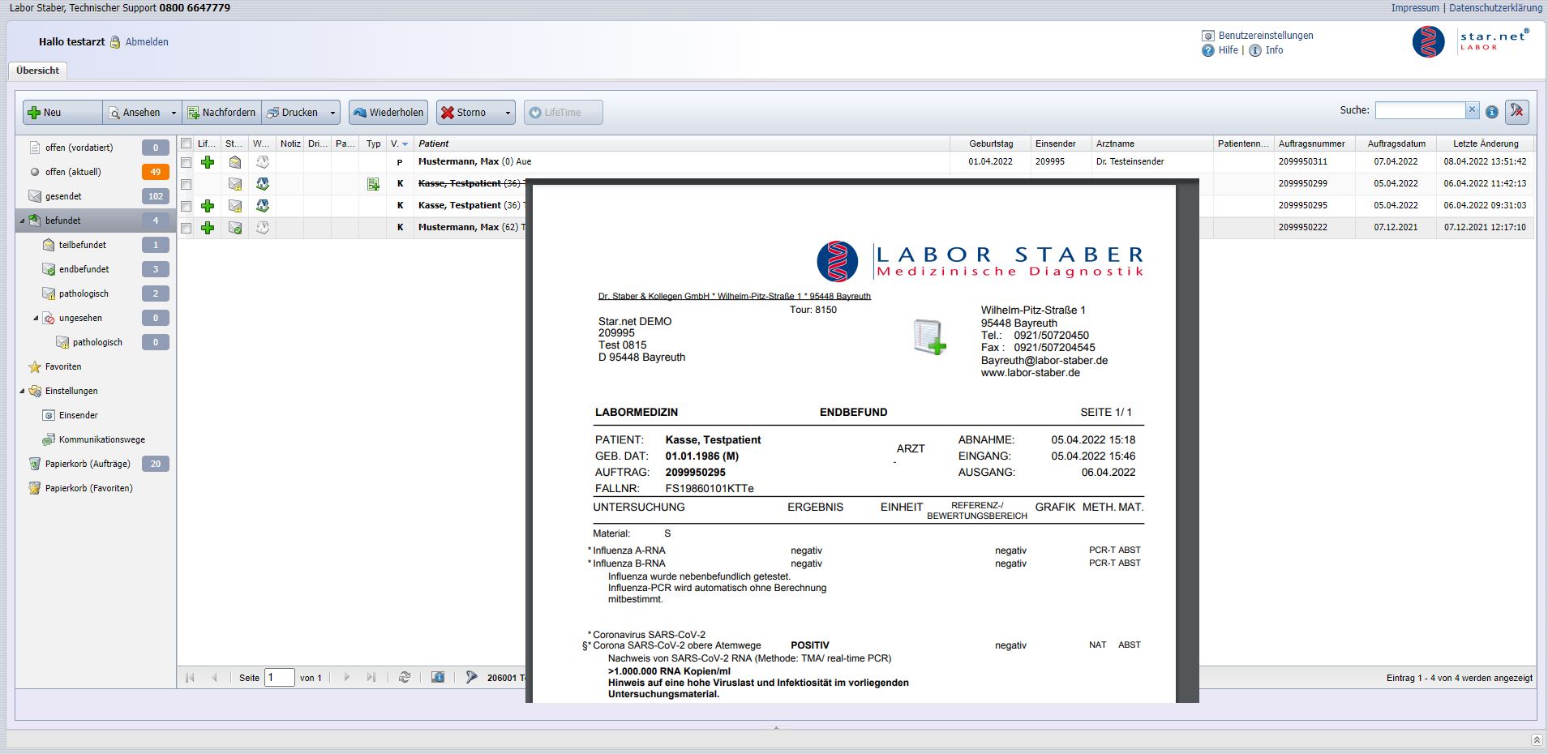Click the star.net Labor logo
The image size is (1548, 754).
click(x=1470, y=42)
